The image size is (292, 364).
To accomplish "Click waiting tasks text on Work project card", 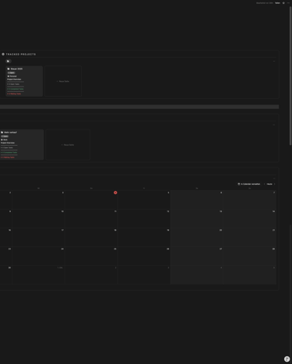I will point(8,157).
